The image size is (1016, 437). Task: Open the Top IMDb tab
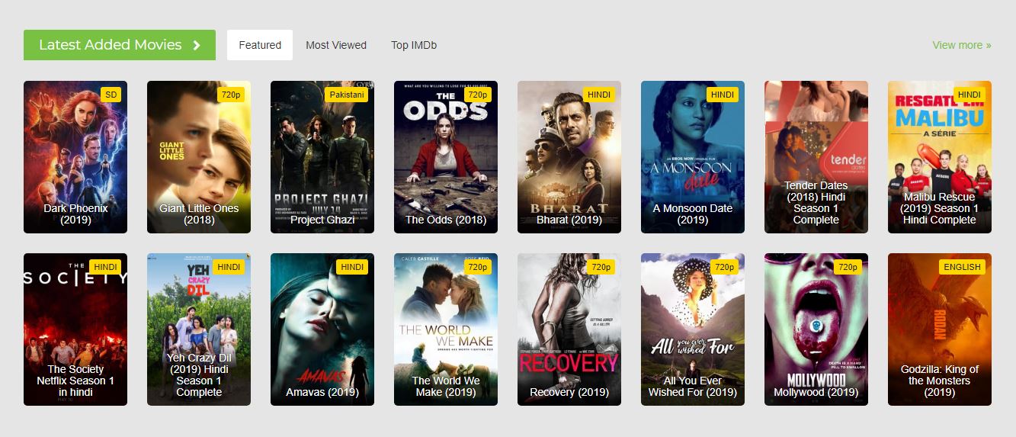(414, 45)
